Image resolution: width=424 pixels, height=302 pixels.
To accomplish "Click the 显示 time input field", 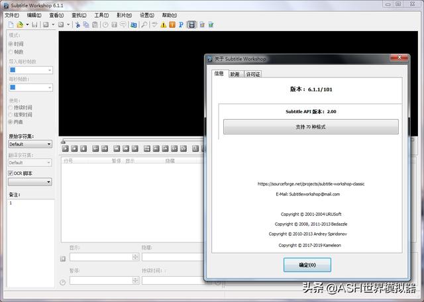I will point(101,257).
